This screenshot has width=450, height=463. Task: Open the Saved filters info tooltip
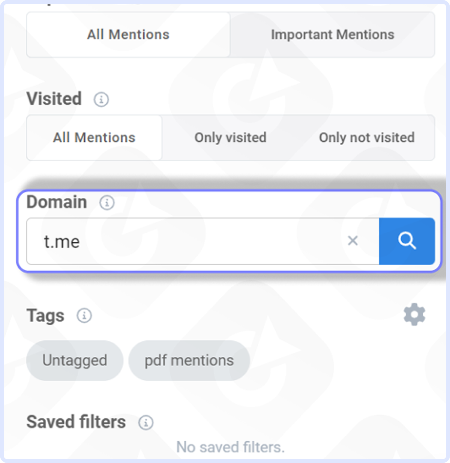145,422
